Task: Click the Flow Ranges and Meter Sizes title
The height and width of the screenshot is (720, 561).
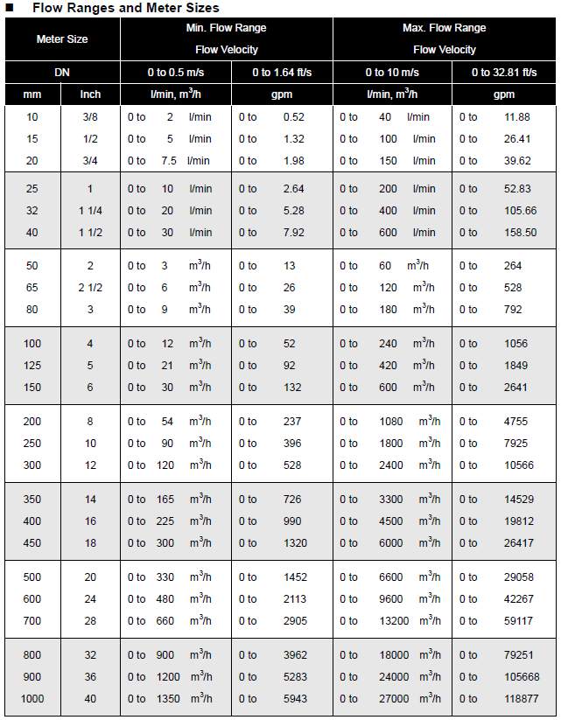Action: 126,8
